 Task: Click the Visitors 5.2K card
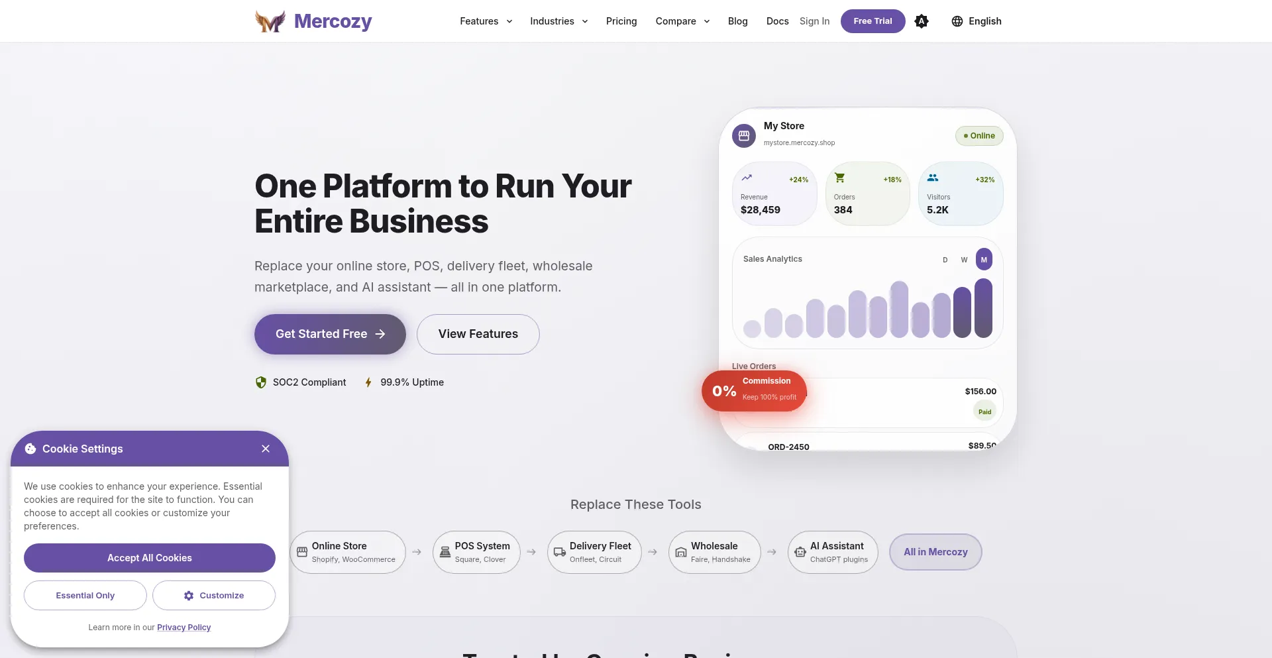(961, 193)
